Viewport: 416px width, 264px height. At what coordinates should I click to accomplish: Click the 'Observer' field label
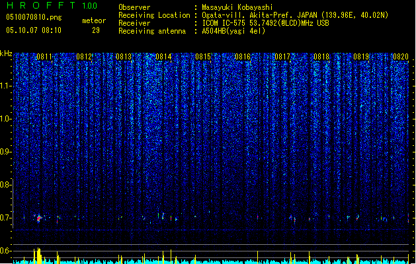(134, 7)
